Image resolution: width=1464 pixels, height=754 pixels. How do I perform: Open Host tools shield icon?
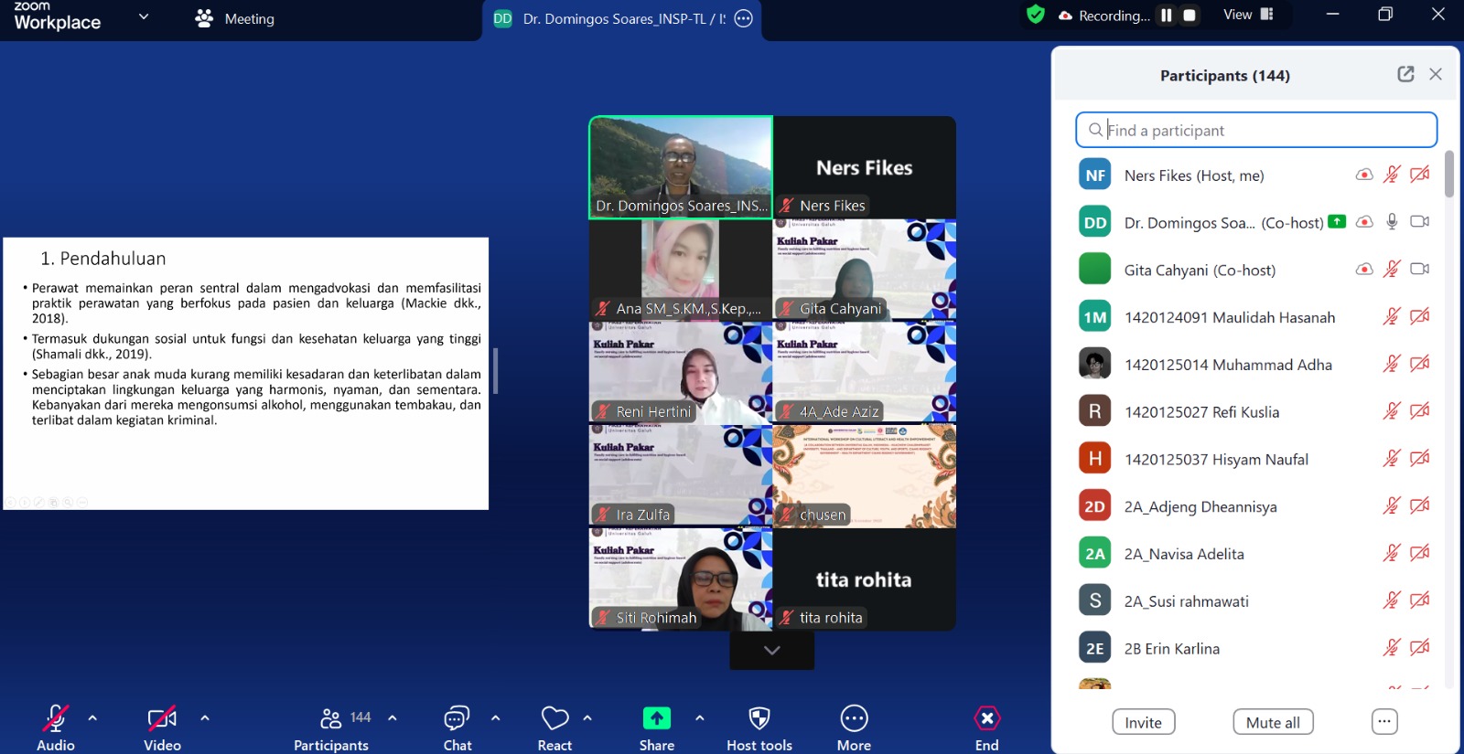[759, 719]
